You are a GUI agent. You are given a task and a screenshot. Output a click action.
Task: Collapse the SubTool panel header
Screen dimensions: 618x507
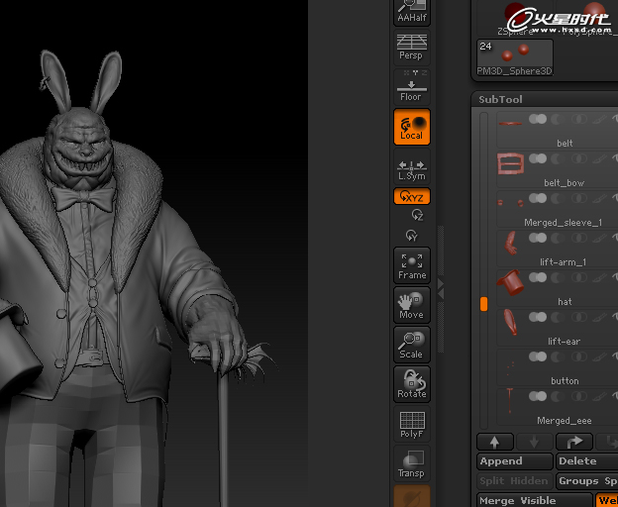500,99
